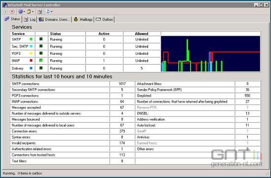The image size is (271, 178).
Task: Open the gear options toolbar icon
Action: (x=20, y=11)
